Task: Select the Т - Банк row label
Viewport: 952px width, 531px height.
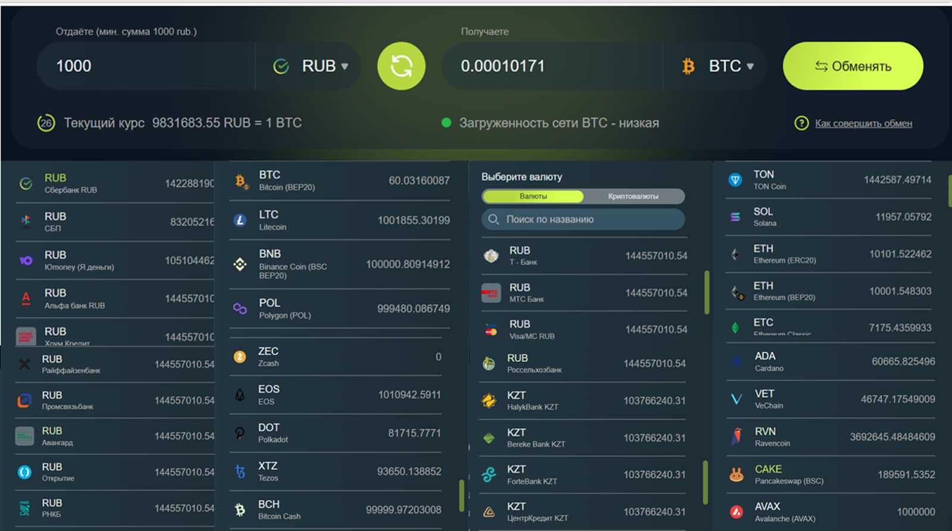Action: [523, 262]
